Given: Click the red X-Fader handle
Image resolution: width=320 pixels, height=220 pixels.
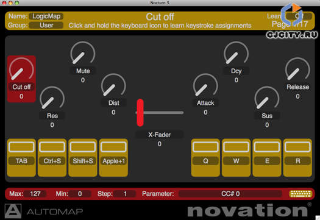Looking at the screenshot, I should click(140, 113).
